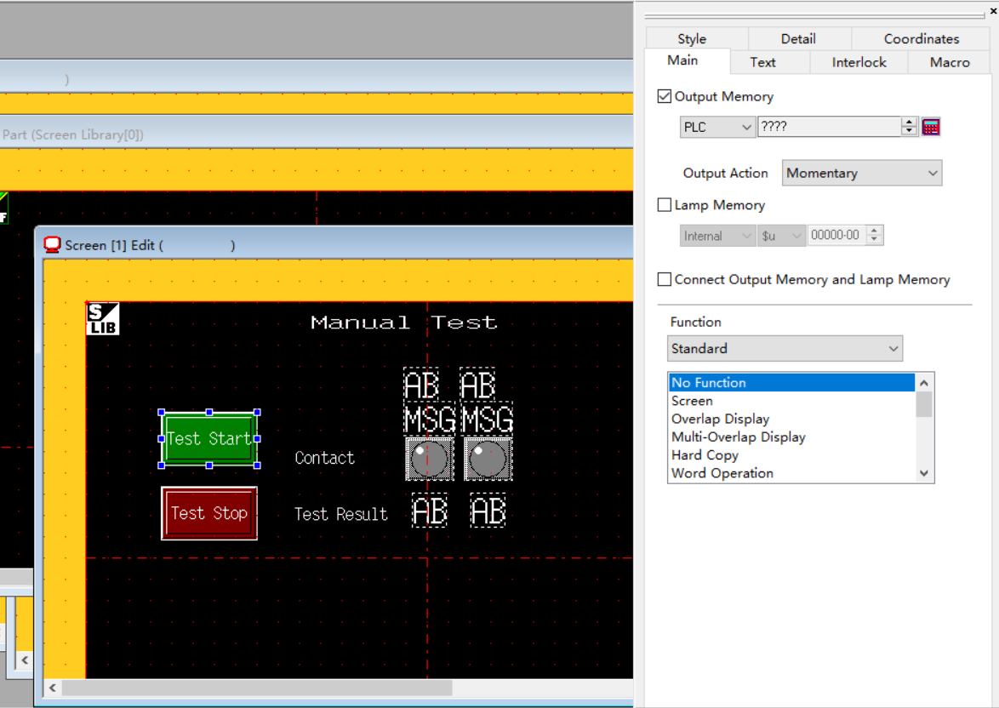Image resolution: width=999 pixels, height=708 pixels.
Task: Select the right Test Result AB part
Action: point(488,511)
